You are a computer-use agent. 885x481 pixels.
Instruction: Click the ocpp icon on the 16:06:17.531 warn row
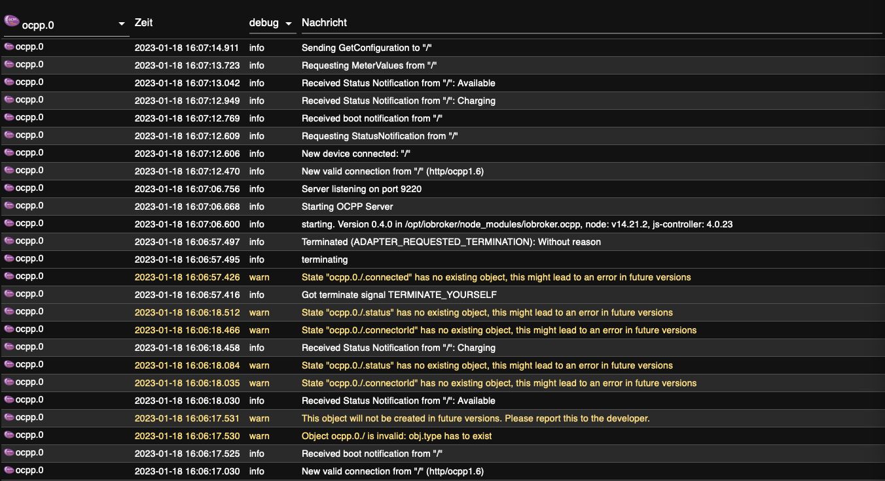[9, 418]
